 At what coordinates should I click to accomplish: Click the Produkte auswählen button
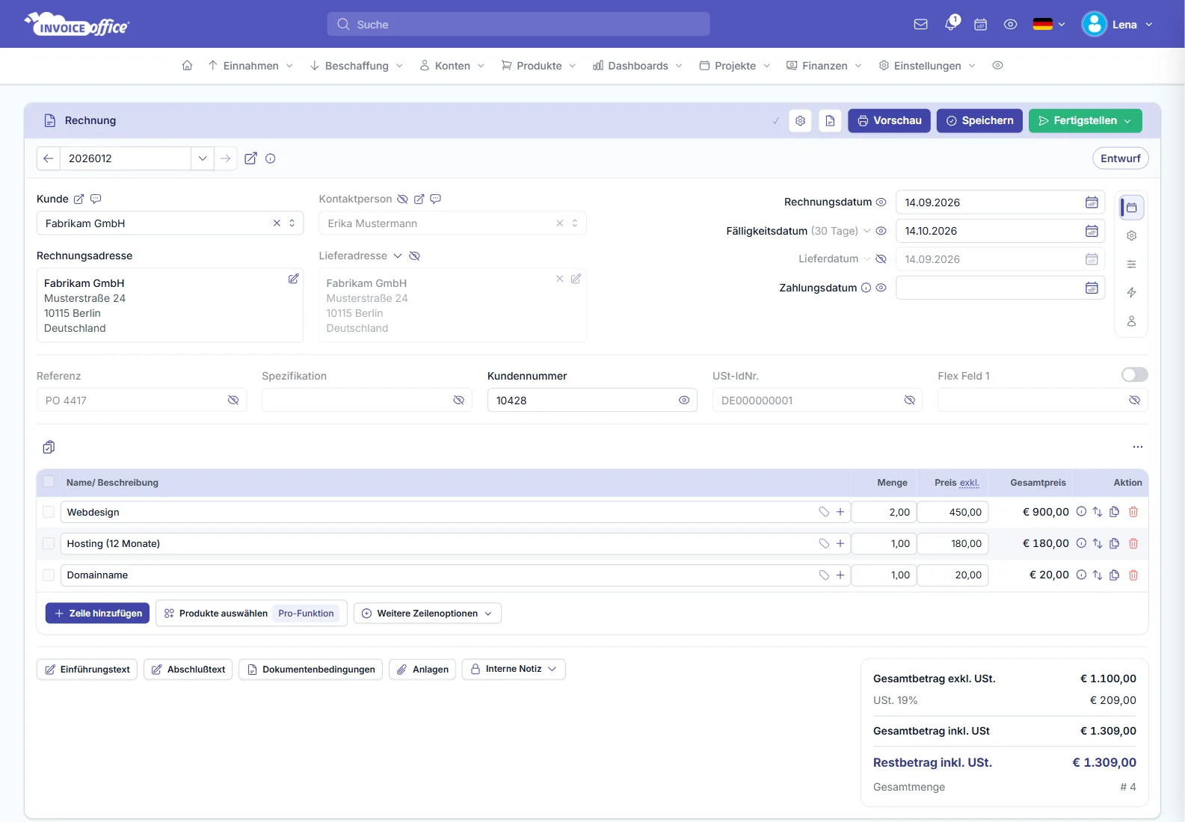pyautogui.click(x=251, y=614)
